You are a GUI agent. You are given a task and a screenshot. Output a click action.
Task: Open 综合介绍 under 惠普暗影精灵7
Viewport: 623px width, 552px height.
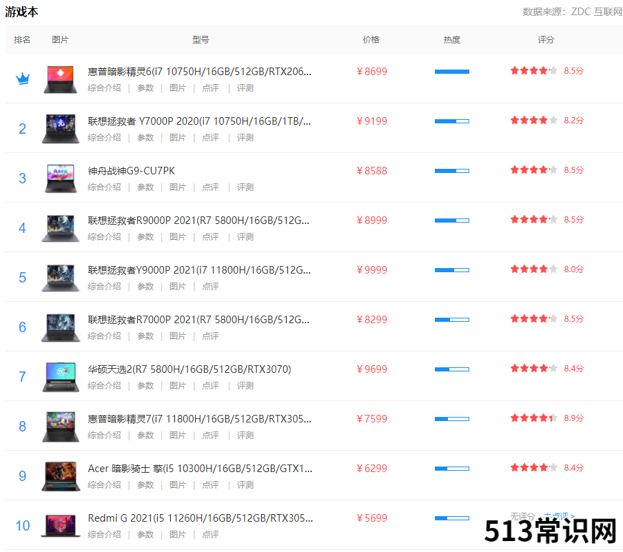104,435
